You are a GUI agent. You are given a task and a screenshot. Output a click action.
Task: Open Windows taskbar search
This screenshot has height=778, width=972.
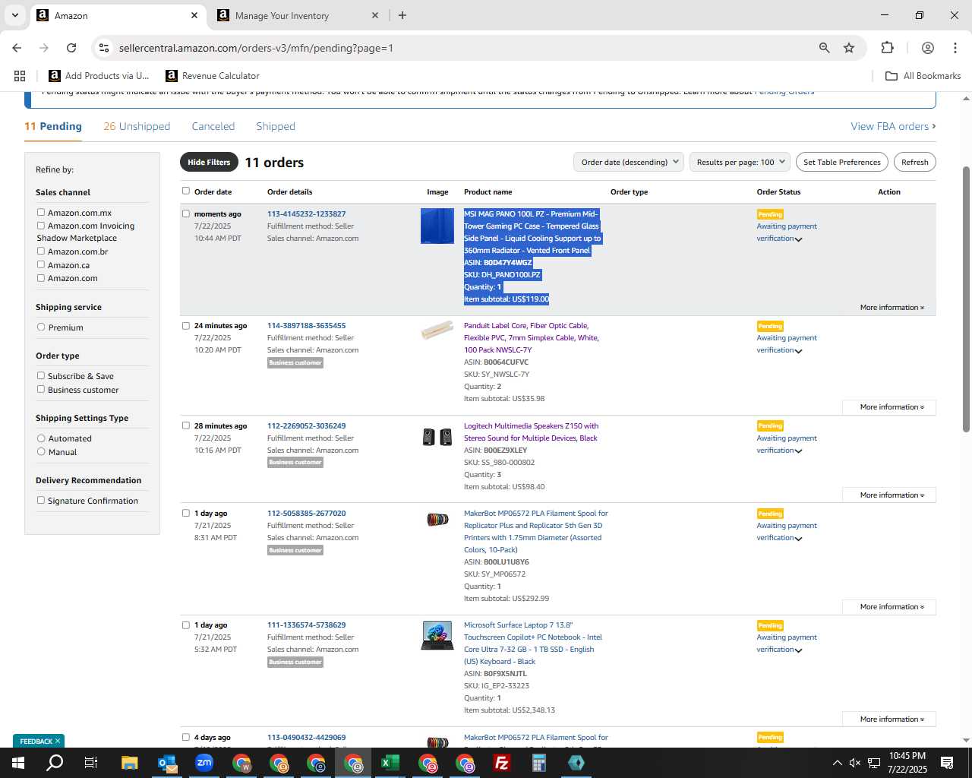[x=55, y=763]
